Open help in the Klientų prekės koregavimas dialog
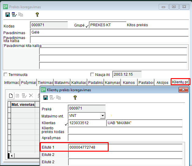This screenshot has width=192, height=166. pyautogui.click(x=75, y=98)
